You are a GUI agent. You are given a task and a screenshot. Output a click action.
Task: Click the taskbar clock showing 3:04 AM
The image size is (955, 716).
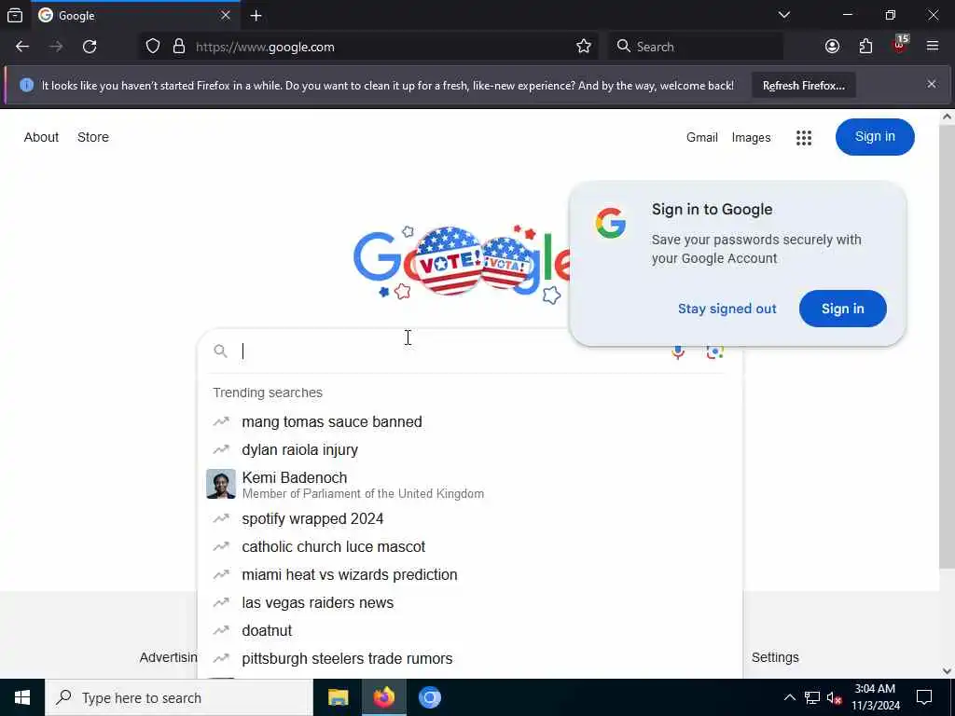(875, 697)
